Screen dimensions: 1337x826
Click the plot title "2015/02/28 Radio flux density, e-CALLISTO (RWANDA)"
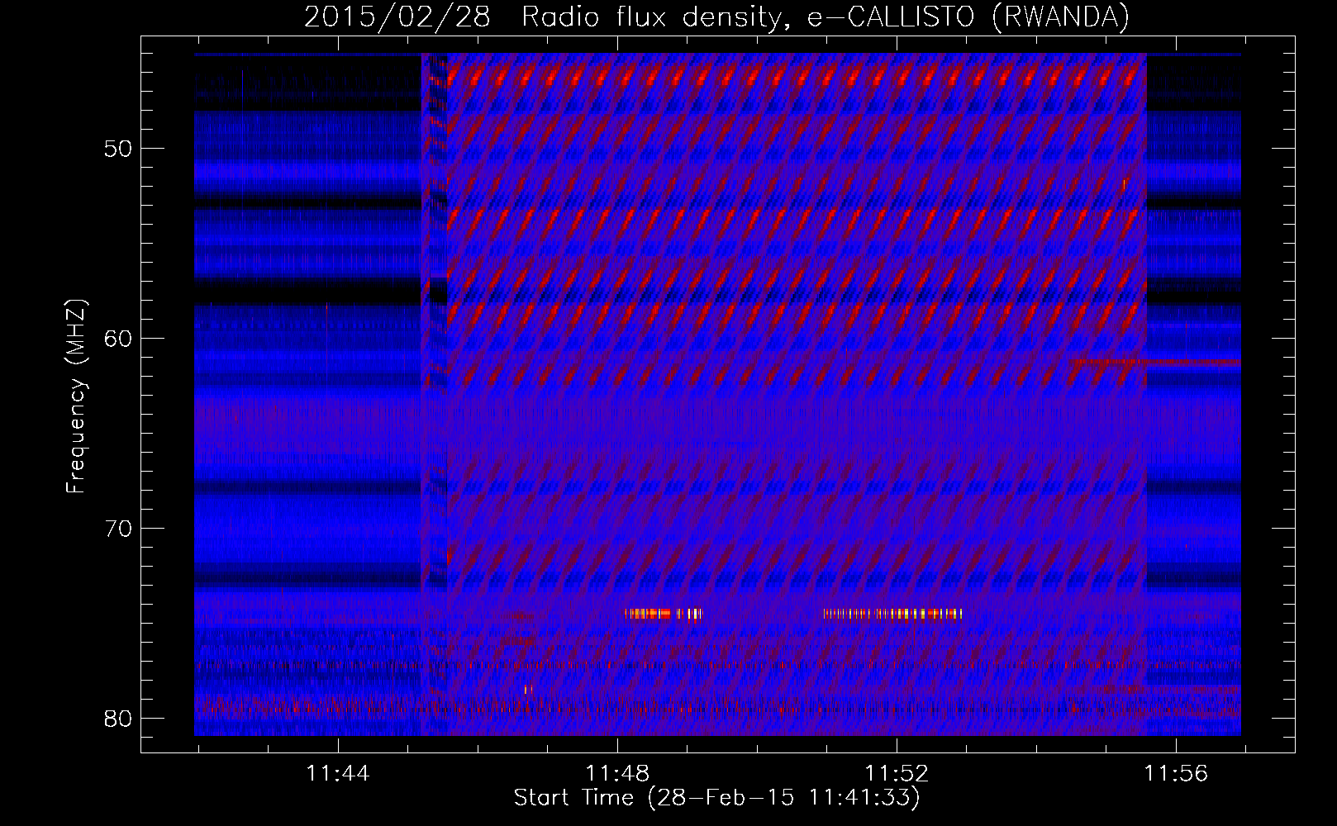[716, 17]
